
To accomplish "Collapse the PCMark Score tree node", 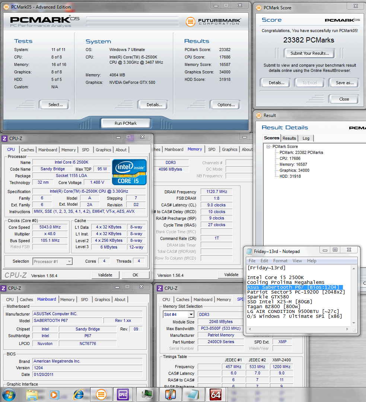I will pyautogui.click(x=268, y=147).
